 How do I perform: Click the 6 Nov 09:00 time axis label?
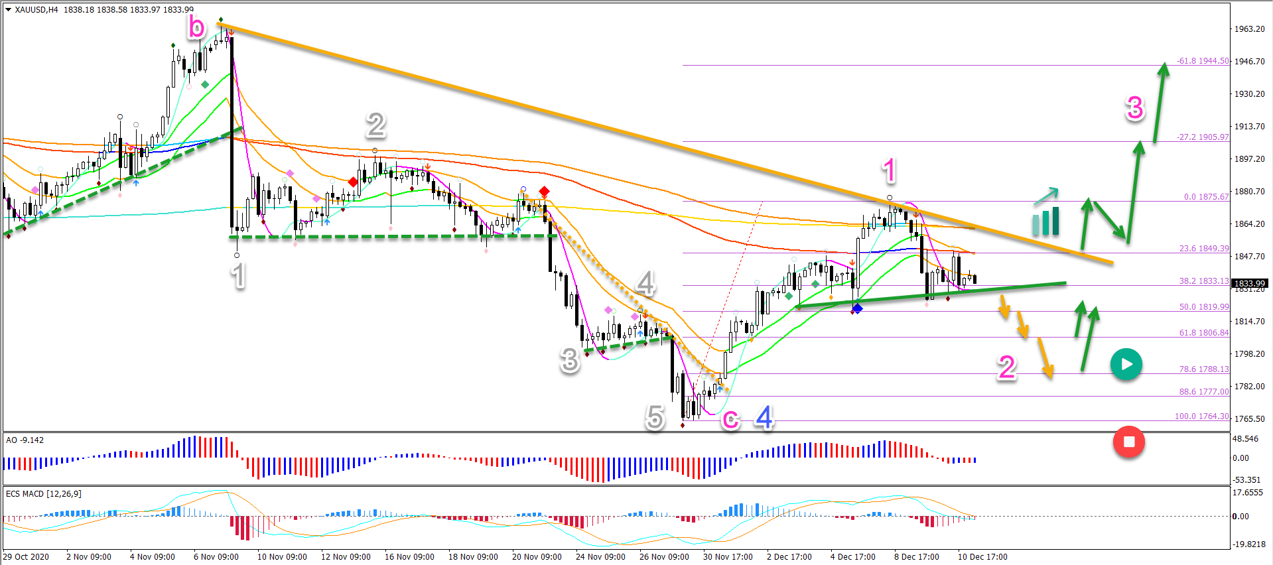(216, 557)
